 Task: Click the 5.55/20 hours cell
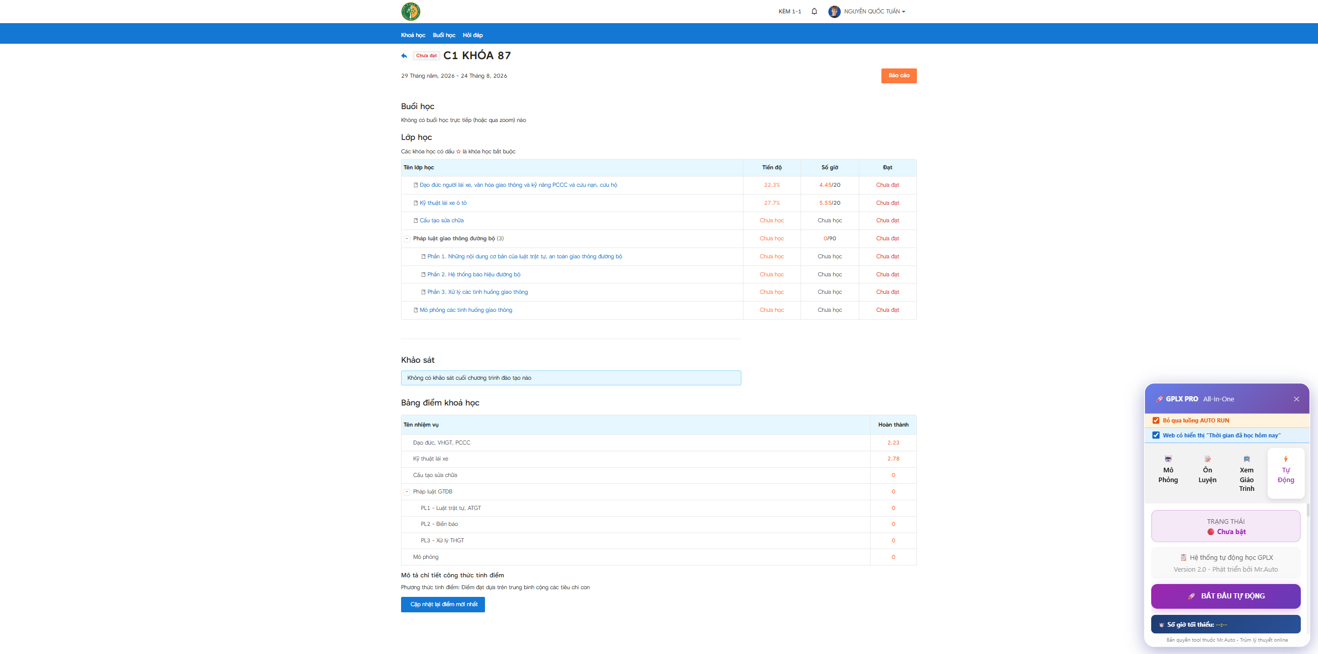click(829, 203)
